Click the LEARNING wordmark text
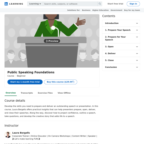Image resolution: width=144 pixels, height=144 pixels. tap(16, 4)
